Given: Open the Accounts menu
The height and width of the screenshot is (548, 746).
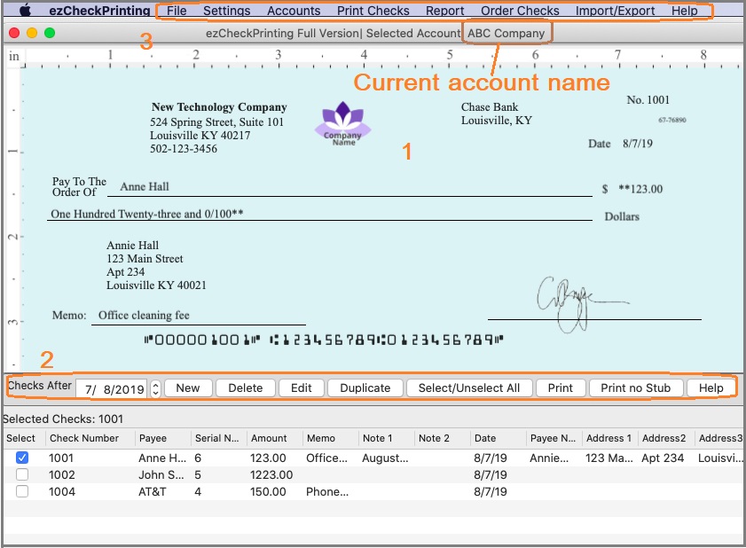Looking at the screenshot, I should point(294,11).
